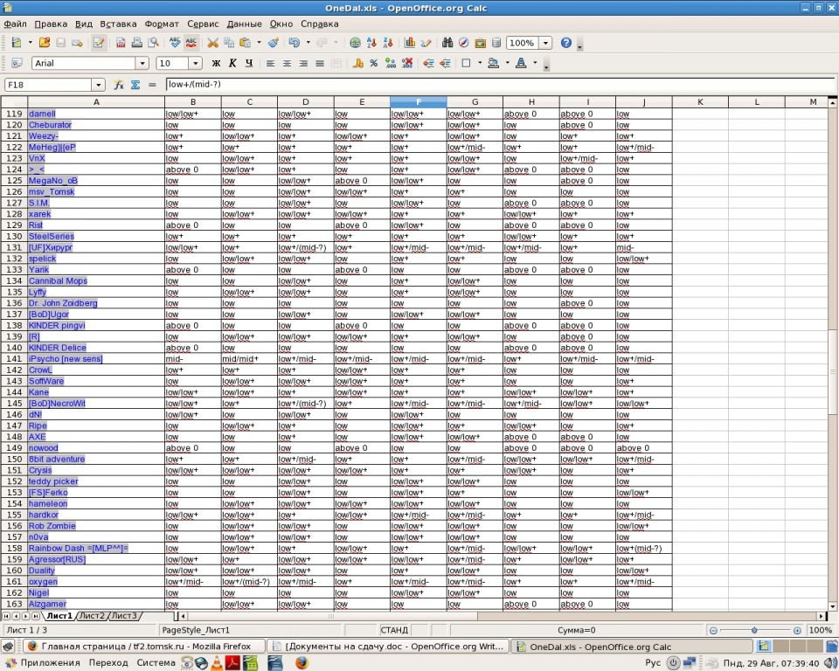839x671 pixels.
Task: Click formula input line field
Action: [500, 85]
